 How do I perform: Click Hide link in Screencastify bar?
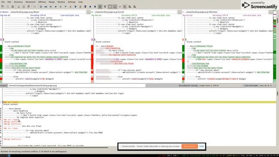click(x=201, y=147)
